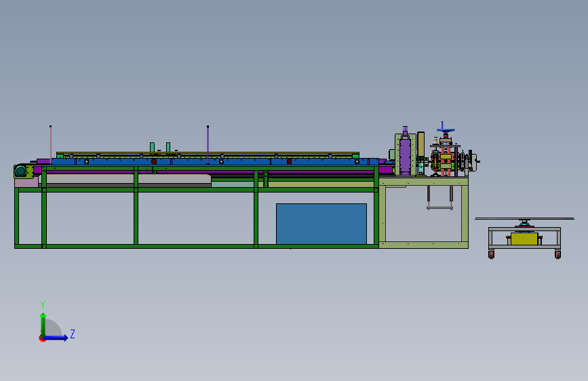The image size is (588, 381).
Task: Select the bottom rail of green frame
Action: 196,246
